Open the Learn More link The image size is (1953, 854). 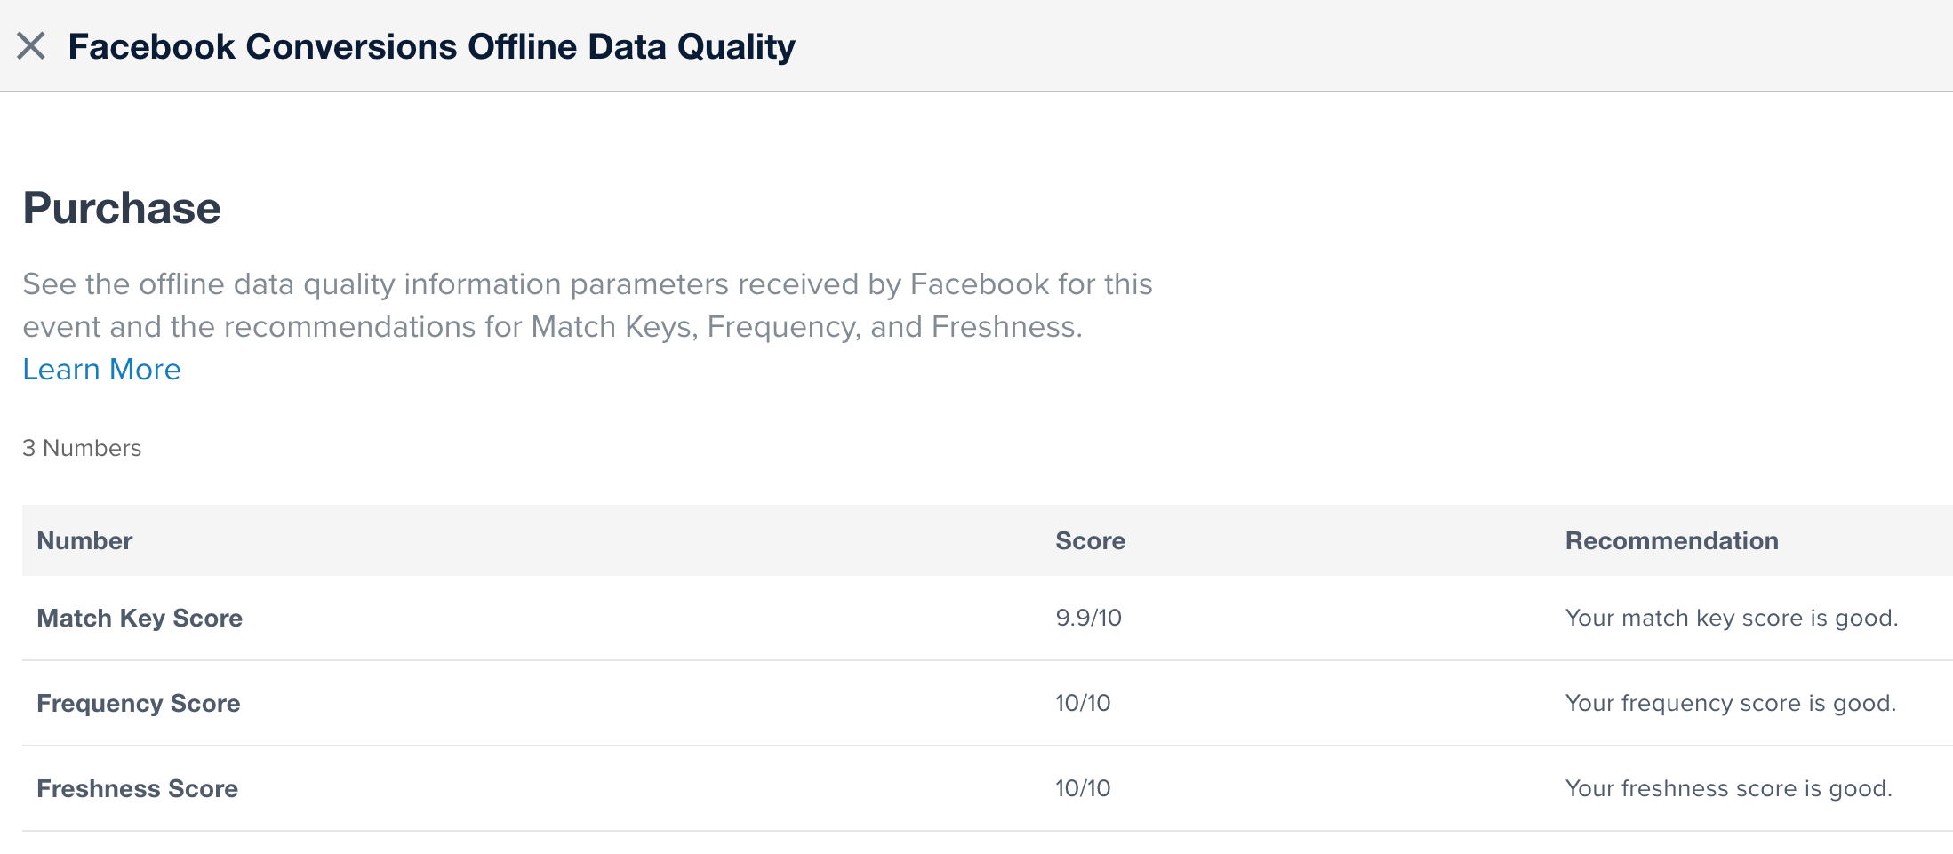101,369
